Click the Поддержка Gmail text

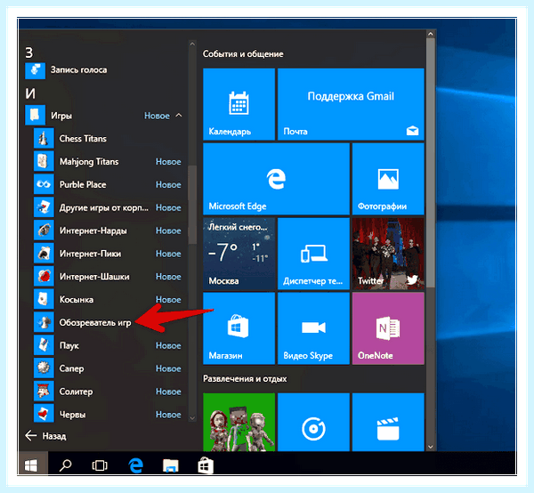coord(351,96)
